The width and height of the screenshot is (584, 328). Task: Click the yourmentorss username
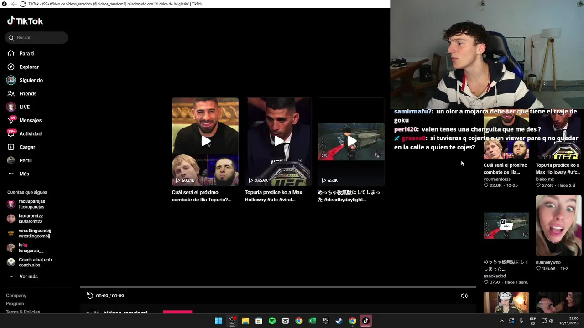pyautogui.click(x=497, y=179)
